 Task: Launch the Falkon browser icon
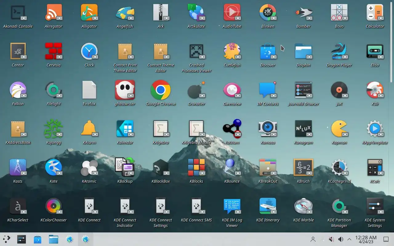(x=18, y=90)
